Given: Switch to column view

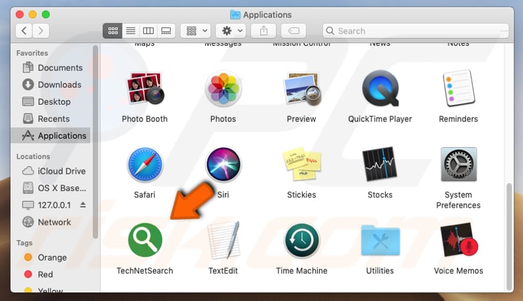Looking at the screenshot, I should coord(148,30).
